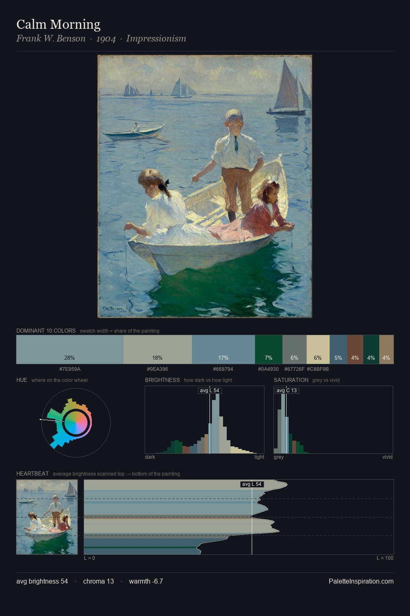
Task: Click the 'HUE' section heading
Action: coord(22,380)
